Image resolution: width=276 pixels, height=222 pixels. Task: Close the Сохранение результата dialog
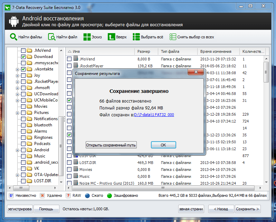[x=196, y=72]
